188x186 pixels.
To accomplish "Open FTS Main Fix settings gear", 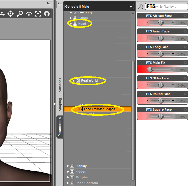I will pyautogui.click(x=185, y=63).
